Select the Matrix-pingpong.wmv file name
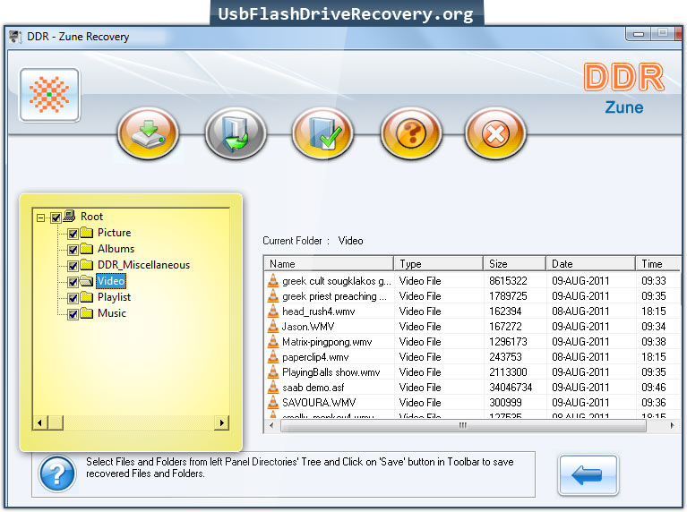This screenshot has width=687, height=512. point(327,342)
